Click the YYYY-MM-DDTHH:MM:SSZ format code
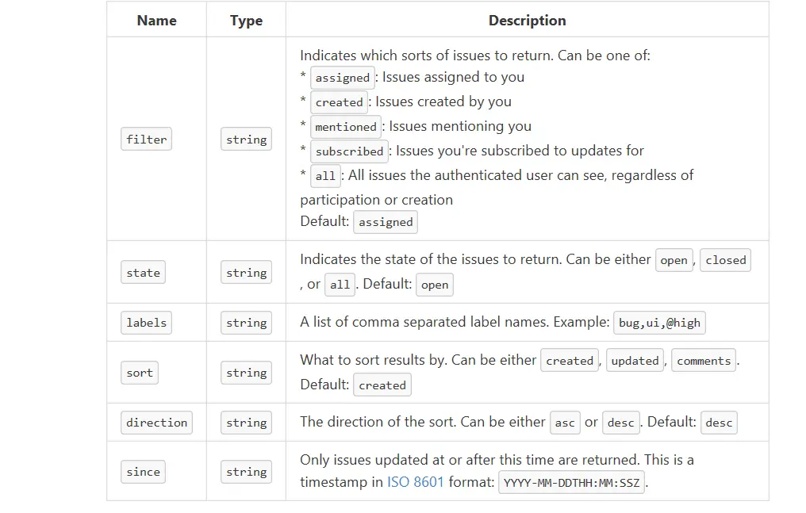The height and width of the screenshot is (513, 806). [572, 483]
